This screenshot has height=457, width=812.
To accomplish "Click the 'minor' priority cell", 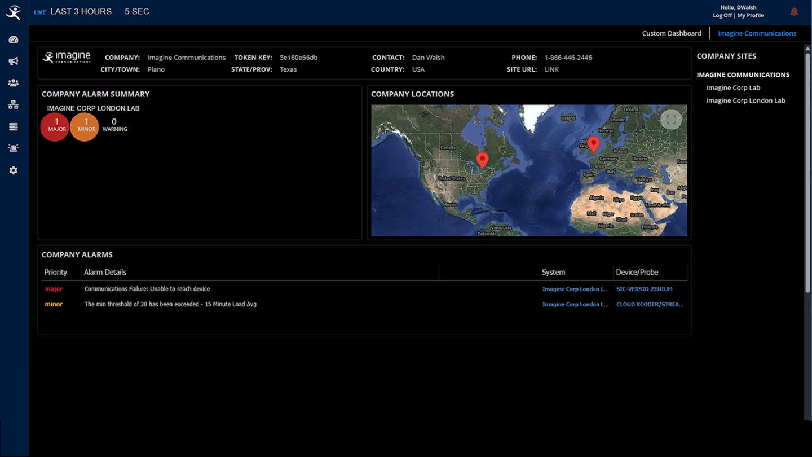I will click(54, 304).
